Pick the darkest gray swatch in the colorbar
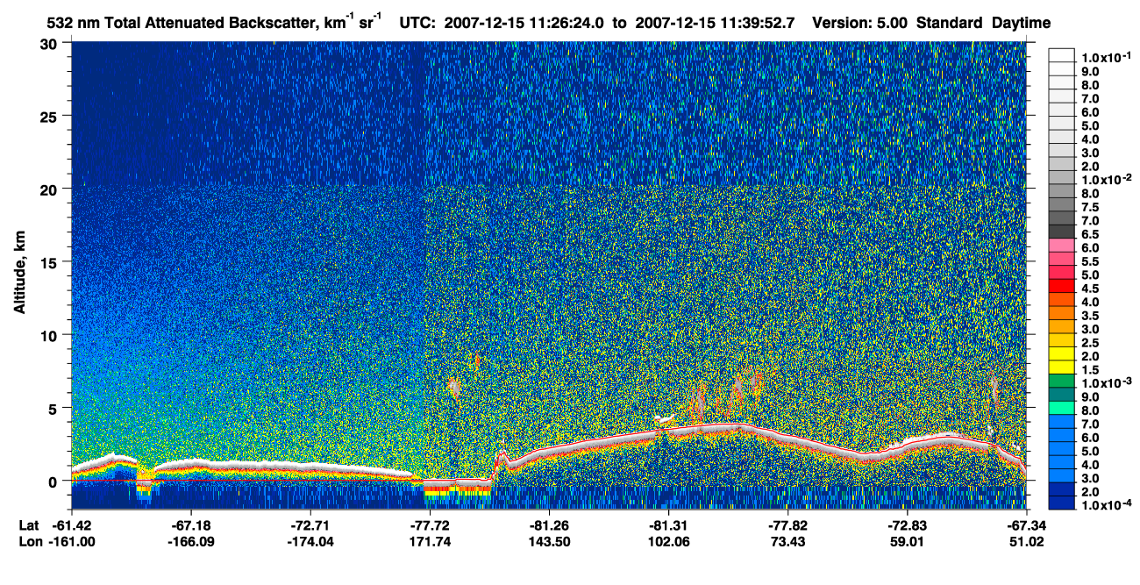 [1062, 232]
